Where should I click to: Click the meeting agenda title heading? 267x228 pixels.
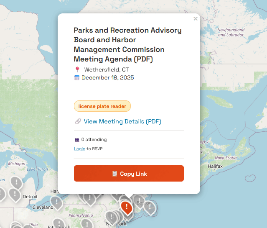(128, 45)
